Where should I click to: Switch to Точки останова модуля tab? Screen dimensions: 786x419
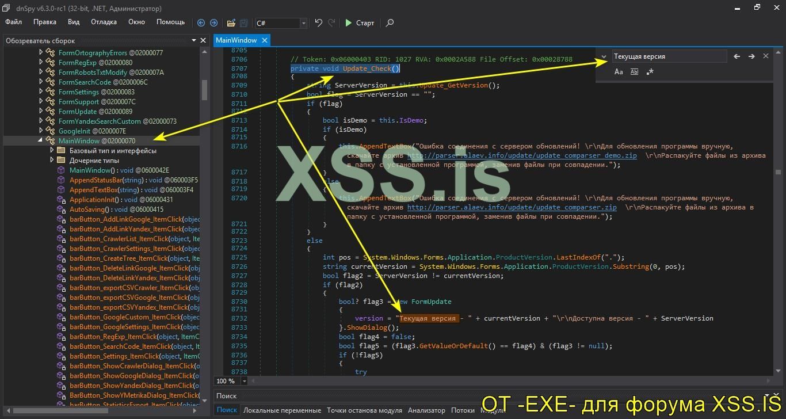click(364, 410)
